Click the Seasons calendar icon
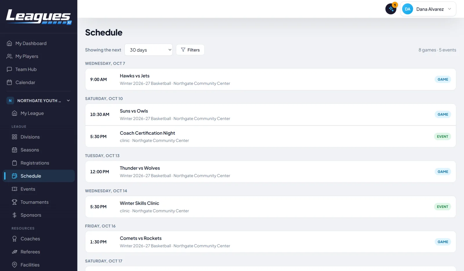464x271 pixels. [14, 150]
